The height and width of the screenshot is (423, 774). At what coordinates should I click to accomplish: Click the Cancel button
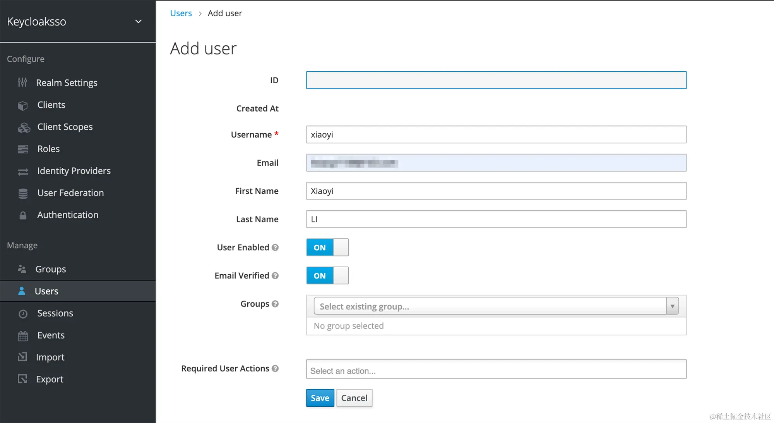(354, 398)
